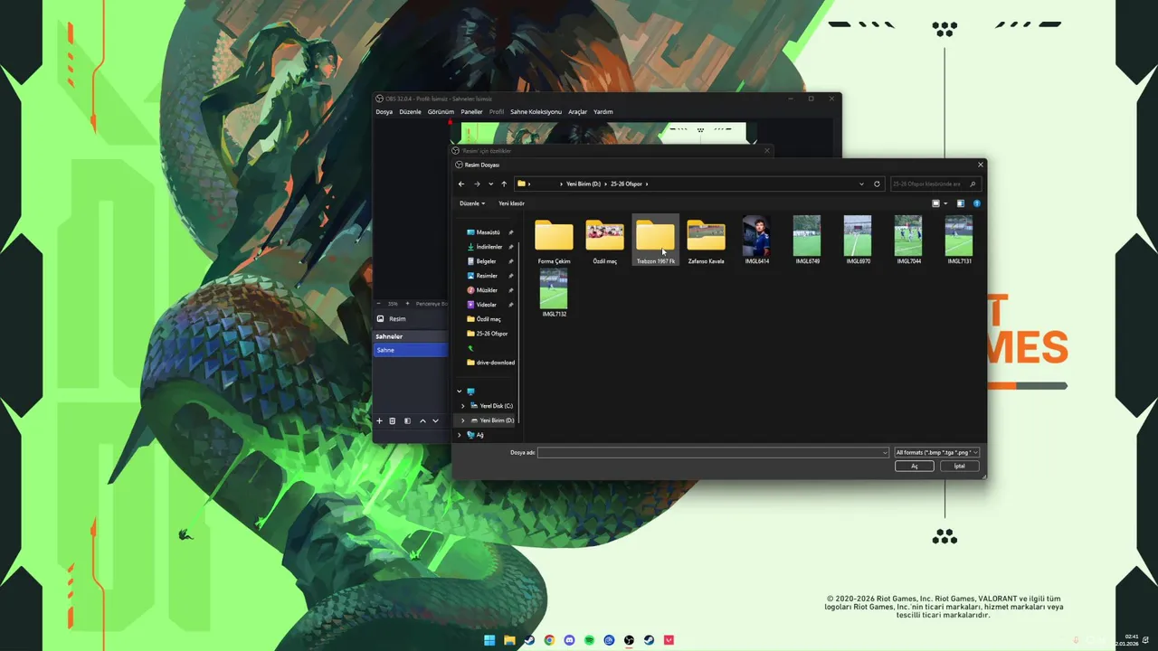Open the Yardım menu in OBS
The image size is (1158, 651).
point(603,112)
